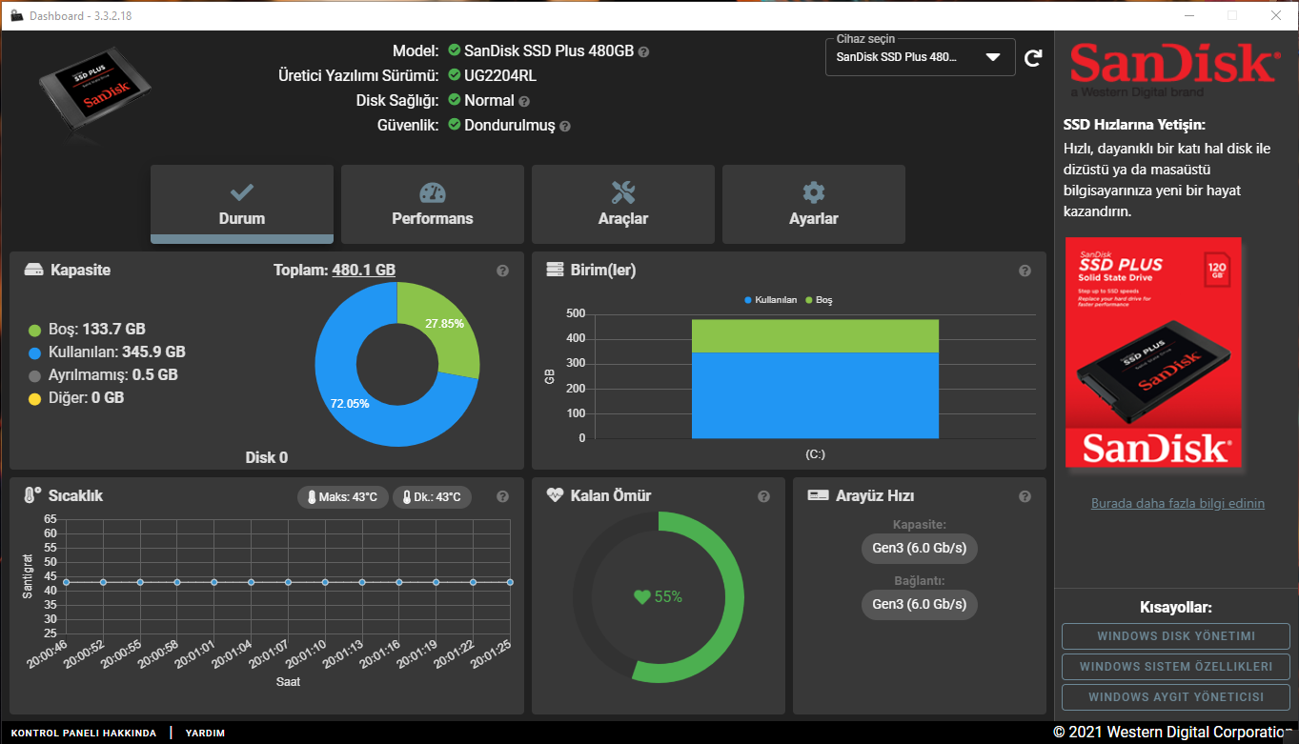Open the Yardım link in footer

tap(205, 734)
